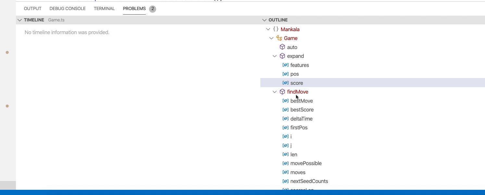The height and width of the screenshot is (195, 485).
Task: Collapse the OUTLINE section
Action: coord(264,20)
